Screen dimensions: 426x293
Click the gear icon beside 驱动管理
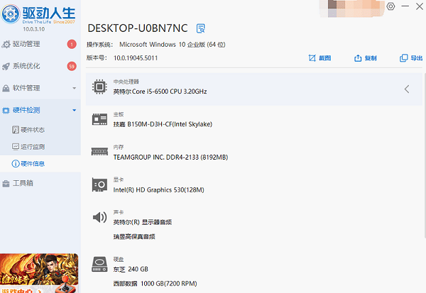(x=6, y=44)
